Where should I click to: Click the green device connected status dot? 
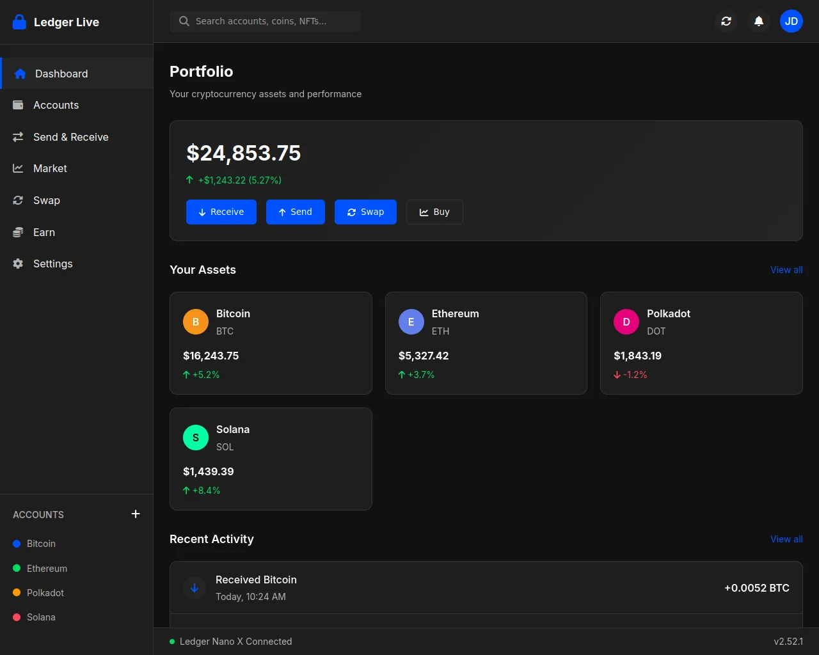pyautogui.click(x=172, y=642)
